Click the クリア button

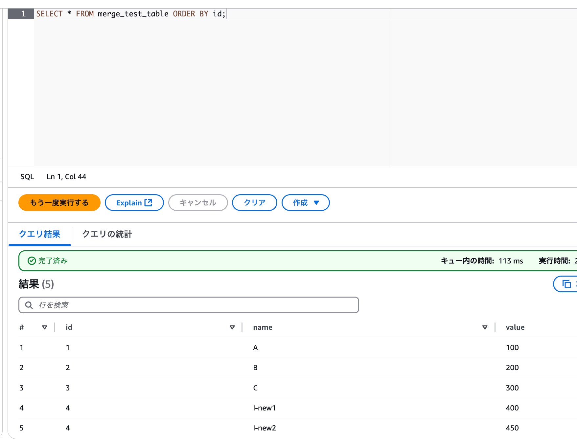pyautogui.click(x=254, y=202)
